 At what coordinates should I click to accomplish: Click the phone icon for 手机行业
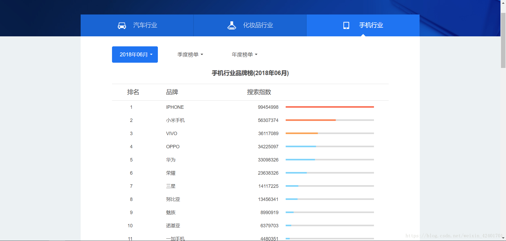tap(346, 25)
